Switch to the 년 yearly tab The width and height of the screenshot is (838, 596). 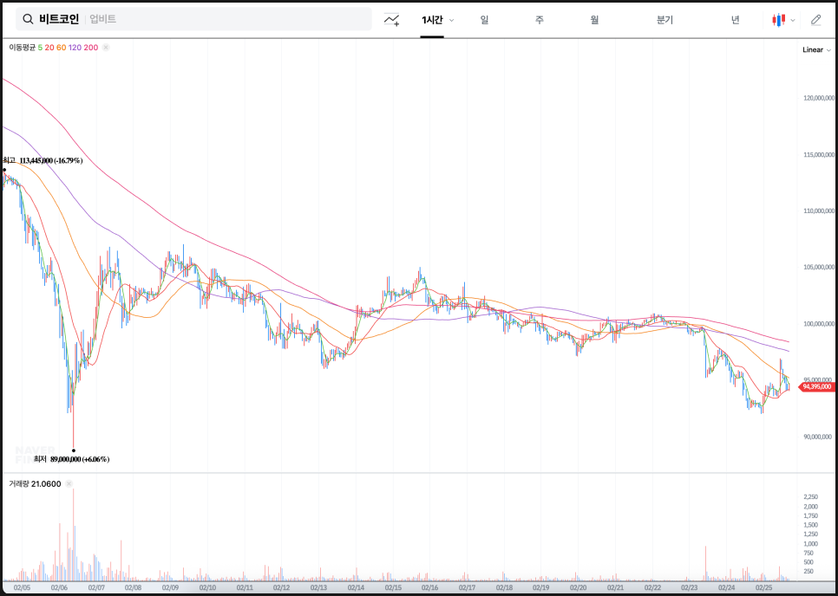point(735,20)
